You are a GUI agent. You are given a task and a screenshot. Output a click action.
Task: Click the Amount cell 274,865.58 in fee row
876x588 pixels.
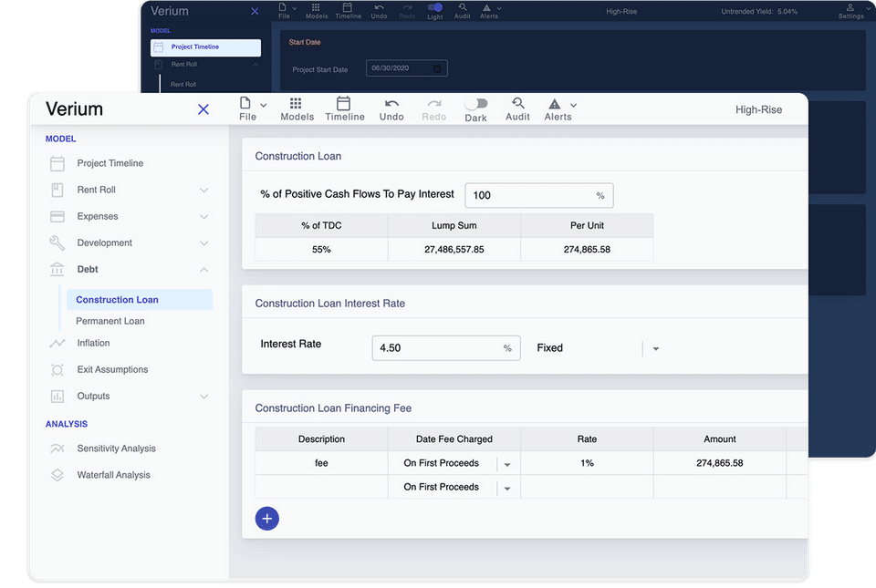(x=720, y=463)
